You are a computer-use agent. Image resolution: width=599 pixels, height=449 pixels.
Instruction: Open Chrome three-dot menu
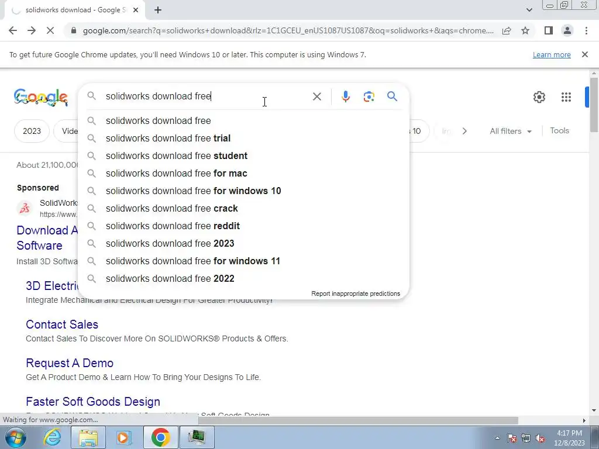[x=586, y=30]
